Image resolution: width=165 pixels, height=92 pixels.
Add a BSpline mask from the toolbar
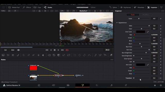[89, 55]
